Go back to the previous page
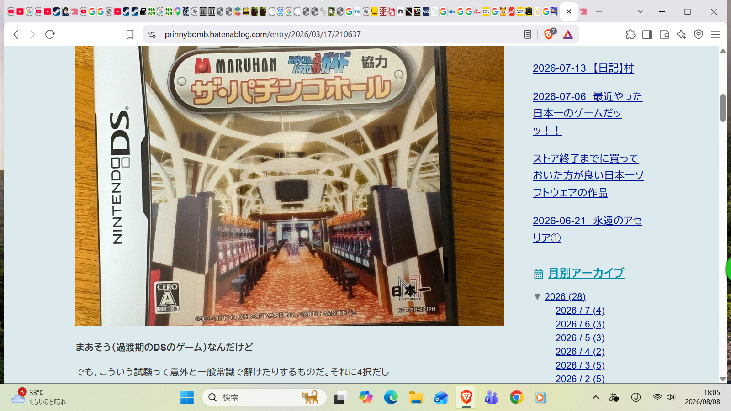The width and height of the screenshot is (731, 411). point(16,34)
